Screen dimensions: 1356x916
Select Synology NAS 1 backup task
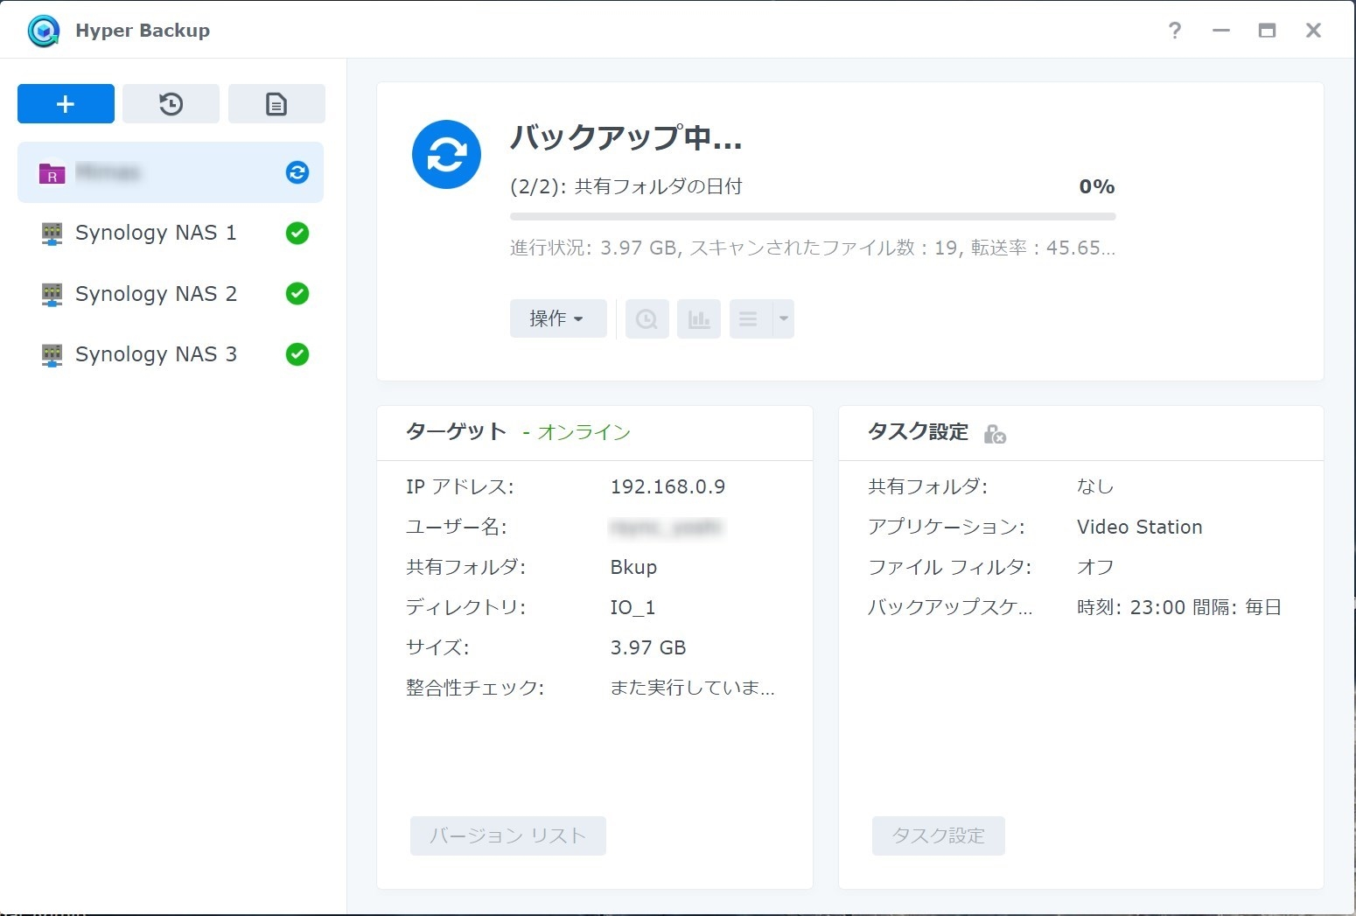(x=156, y=234)
